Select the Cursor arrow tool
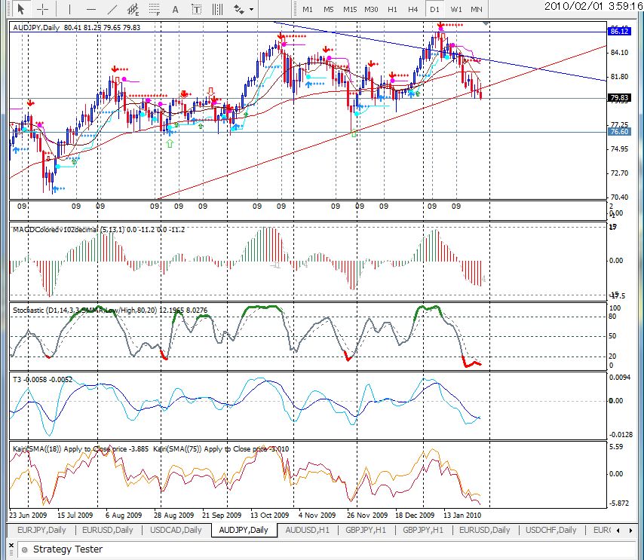Viewport: 644px width, 560px height. tap(20, 8)
